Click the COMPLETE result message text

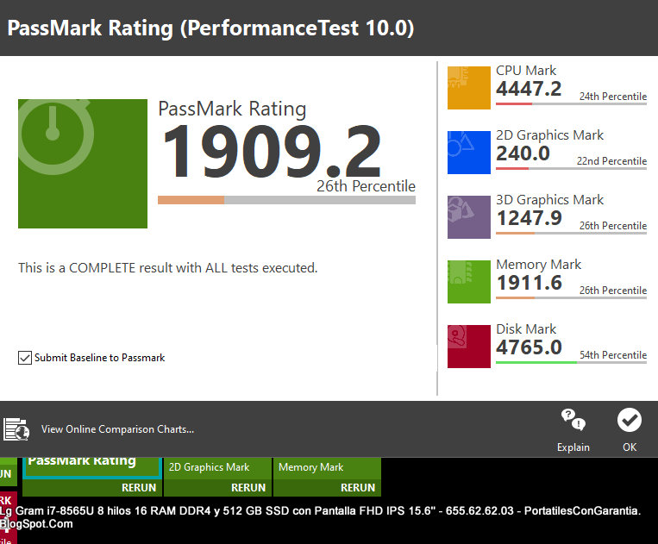click(x=168, y=267)
